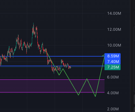
Task: Click the 2.00M price axis label
Action: pos(113,109)
